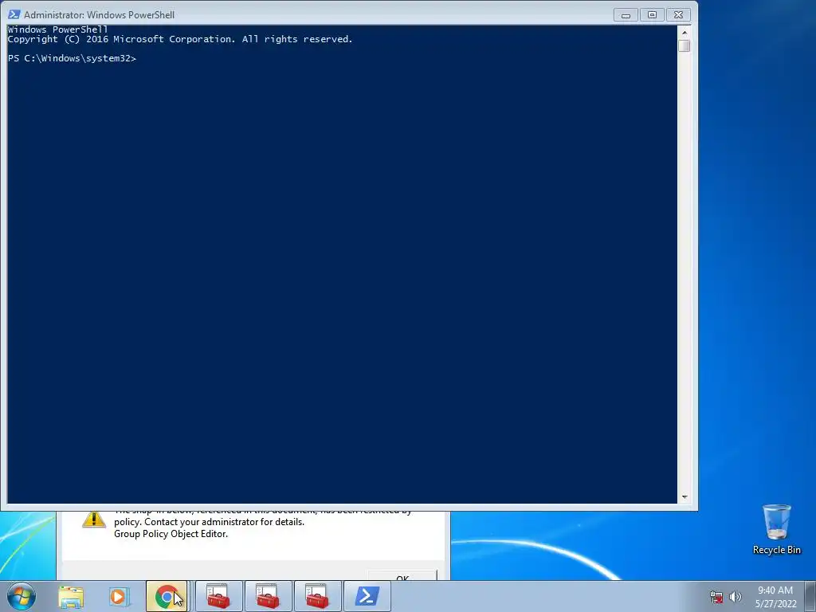Click the 'Group Policy Object Editor.' text
This screenshot has height=612, width=816.
click(x=171, y=534)
